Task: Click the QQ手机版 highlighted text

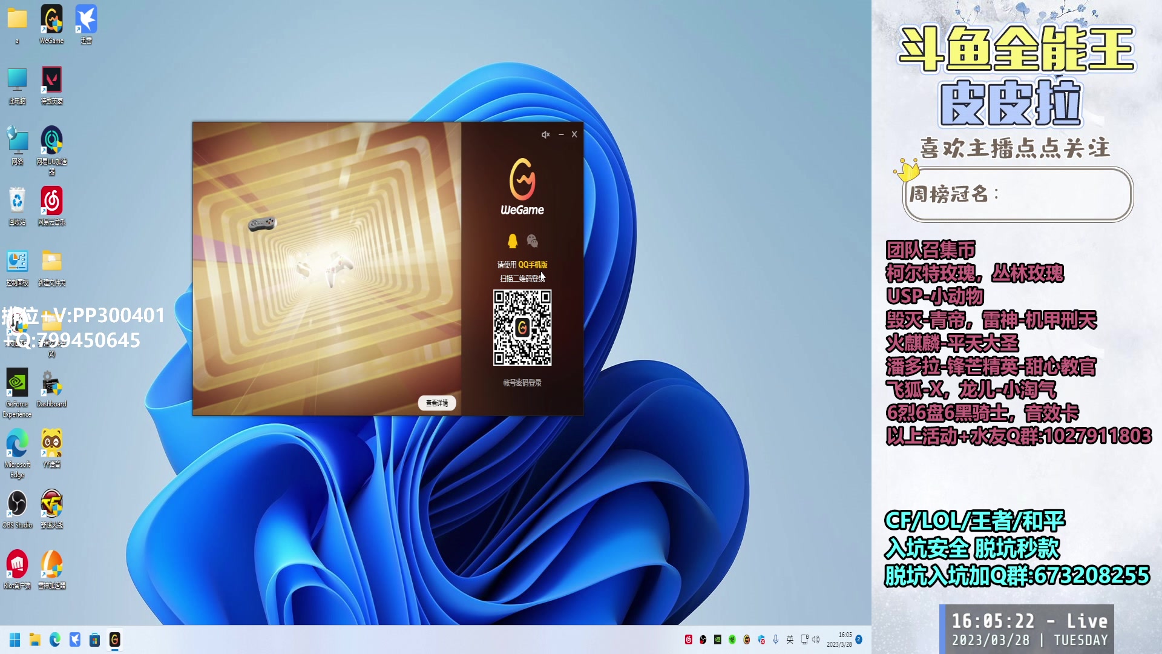Action: (533, 265)
